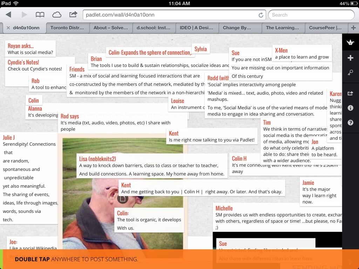
Task: Switch to the About – Solve... tab
Action: click(x=110, y=28)
